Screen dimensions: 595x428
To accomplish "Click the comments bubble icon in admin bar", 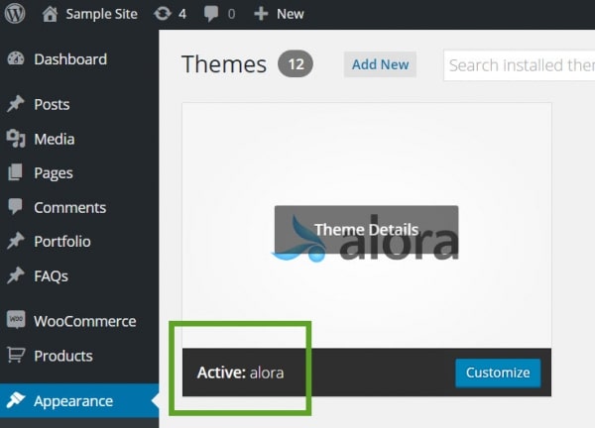I will [x=211, y=14].
